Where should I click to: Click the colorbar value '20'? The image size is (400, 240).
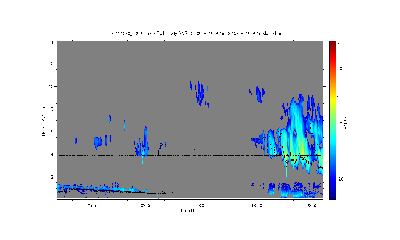pos(340,124)
